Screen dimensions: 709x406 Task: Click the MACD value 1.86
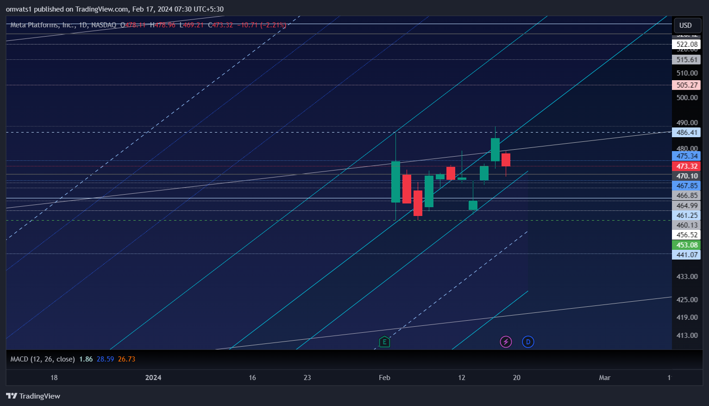(x=86, y=359)
